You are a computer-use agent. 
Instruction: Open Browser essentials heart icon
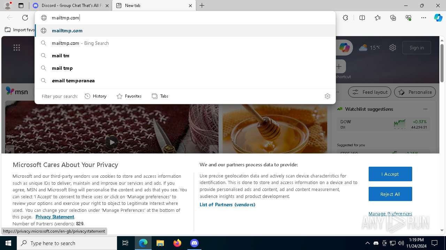pyautogui.click(x=408, y=18)
